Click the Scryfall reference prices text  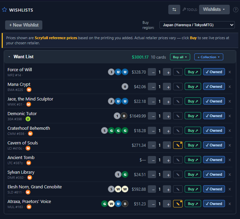56,38
